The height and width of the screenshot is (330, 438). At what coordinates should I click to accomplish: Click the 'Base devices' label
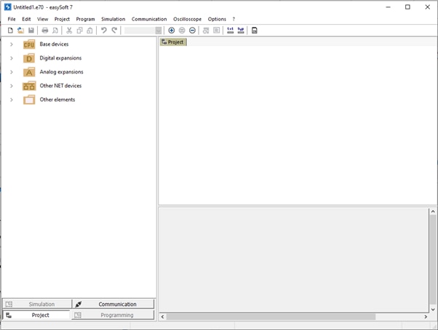[54, 44]
